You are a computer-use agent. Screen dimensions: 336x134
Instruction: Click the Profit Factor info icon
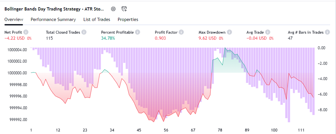click(x=182, y=32)
